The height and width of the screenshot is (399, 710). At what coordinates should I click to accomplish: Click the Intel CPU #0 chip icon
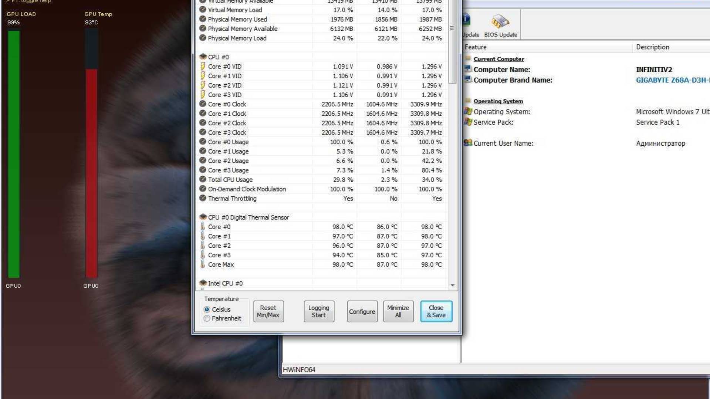point(203,283)
